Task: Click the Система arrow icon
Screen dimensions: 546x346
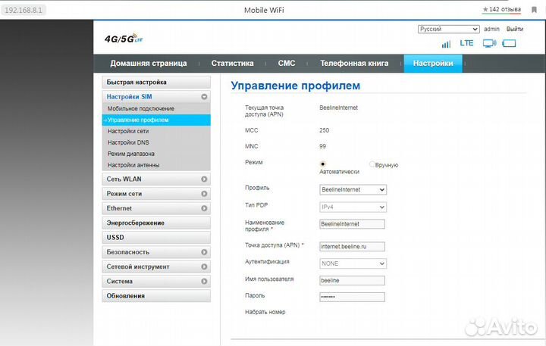Action: click(x=204, y=282)
